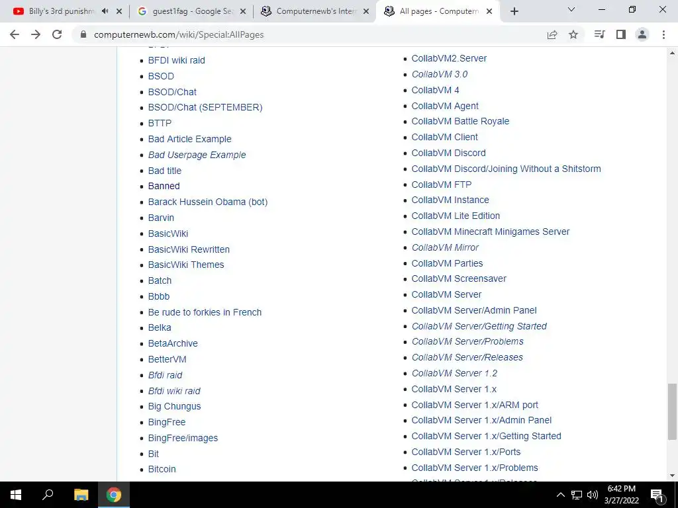Open the BFDI wiki raid link
This screenshot has width=678, height=508.
pos(176,60)
